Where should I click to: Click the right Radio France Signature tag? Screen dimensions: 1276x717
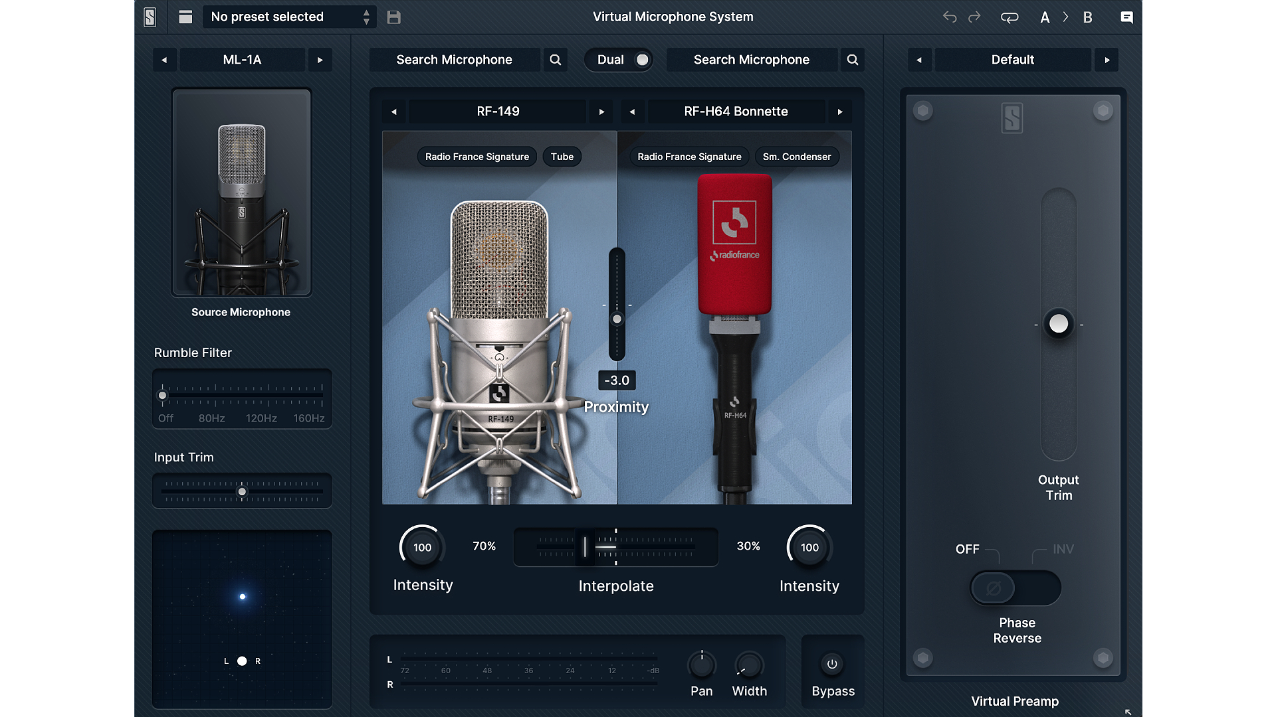pyautogui.click(x=689, y=157)
